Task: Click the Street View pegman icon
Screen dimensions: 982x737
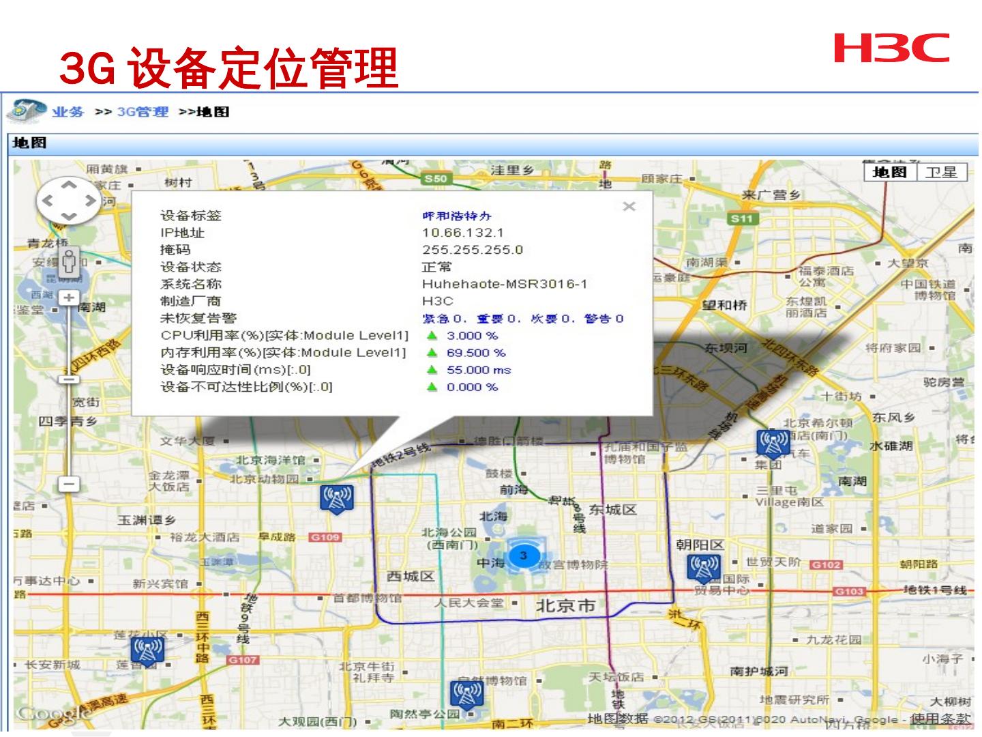Action: coord(69,262)
